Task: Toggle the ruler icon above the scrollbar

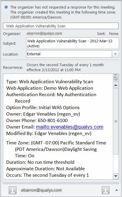Action: click(x=116, y=79)
